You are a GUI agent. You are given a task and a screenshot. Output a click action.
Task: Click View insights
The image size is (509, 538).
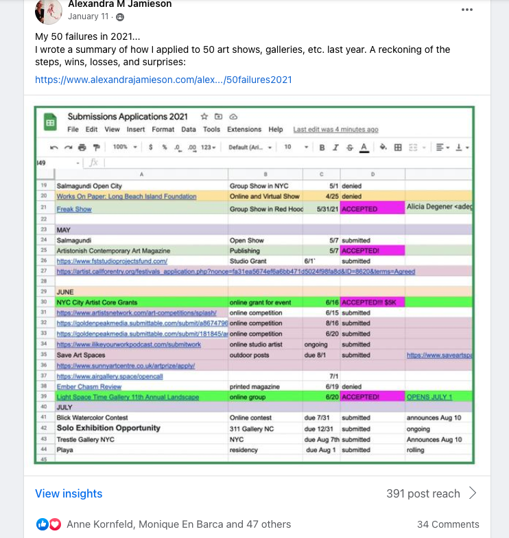pos(69,493)
